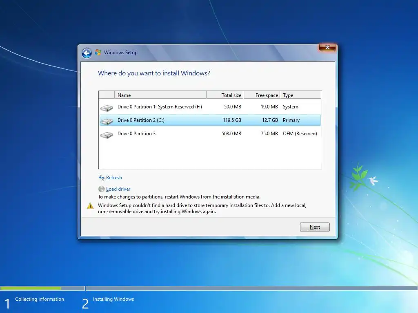Proceed with the Next button
This screenshot has height=313, width=418.
pyautogui.click(x=315, y=227)
